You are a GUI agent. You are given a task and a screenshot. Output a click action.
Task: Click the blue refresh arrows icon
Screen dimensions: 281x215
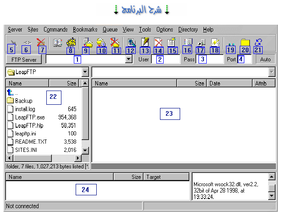click(259, 42)
